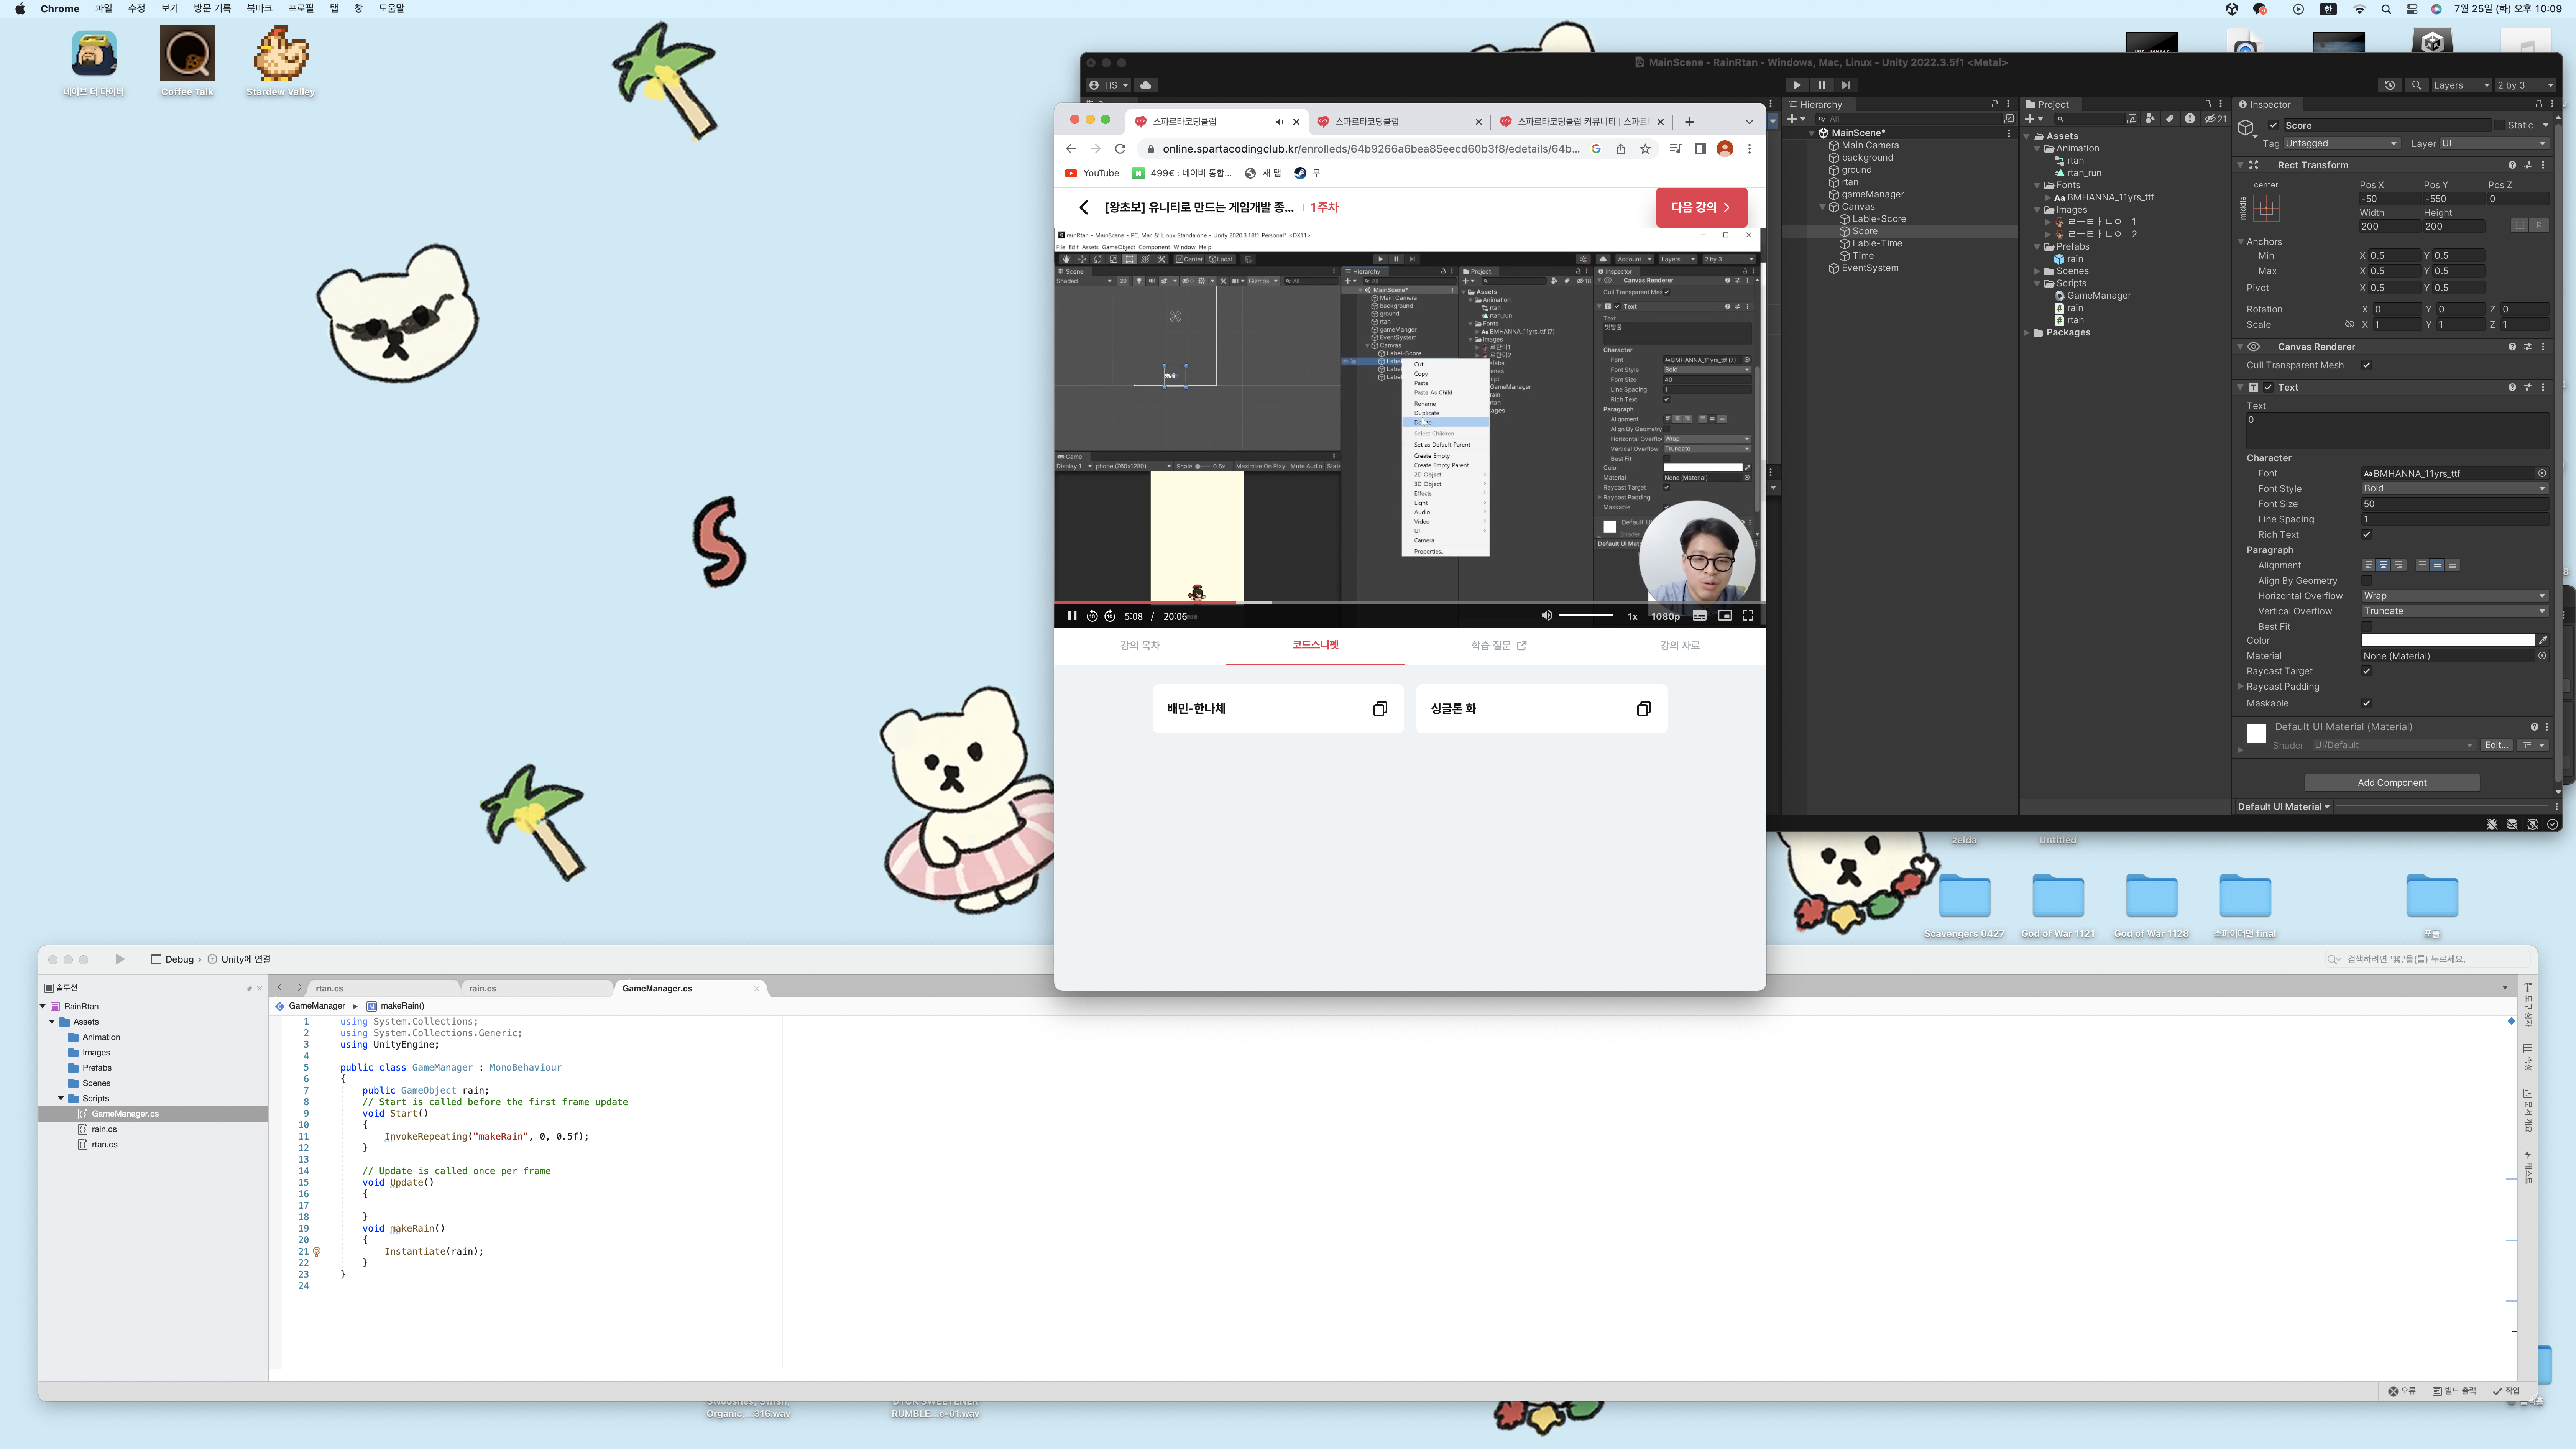
Task: Pause the lecture video
Action: coord(1072,616)
